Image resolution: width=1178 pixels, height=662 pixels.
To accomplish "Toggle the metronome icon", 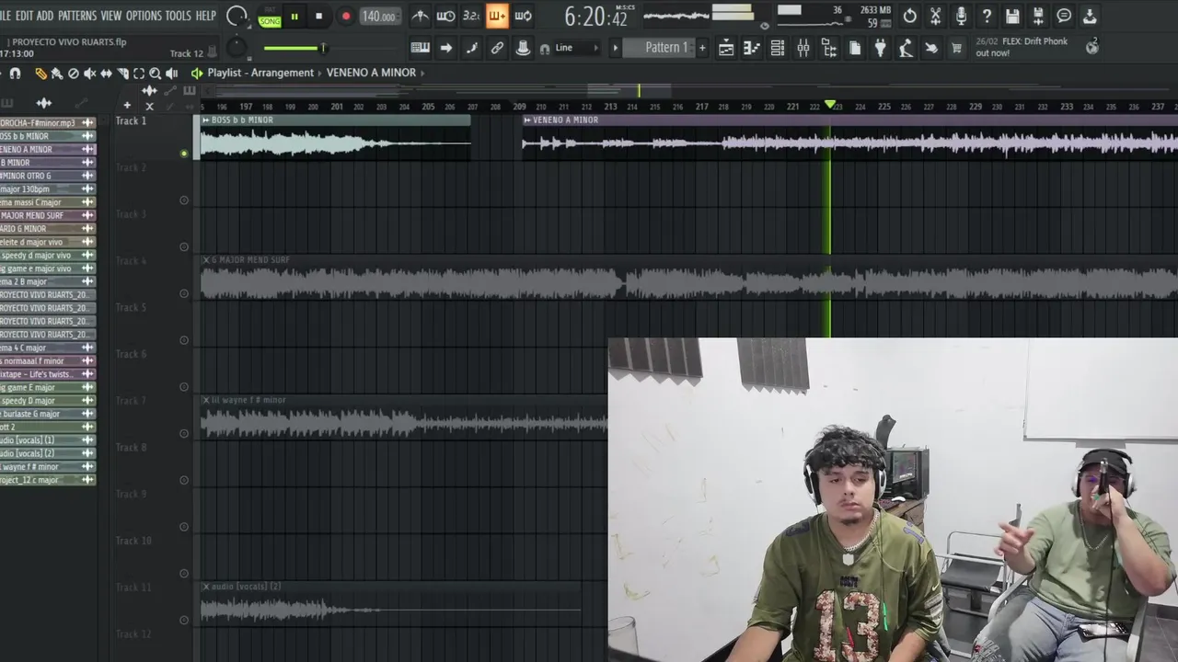I will [420, 16].
